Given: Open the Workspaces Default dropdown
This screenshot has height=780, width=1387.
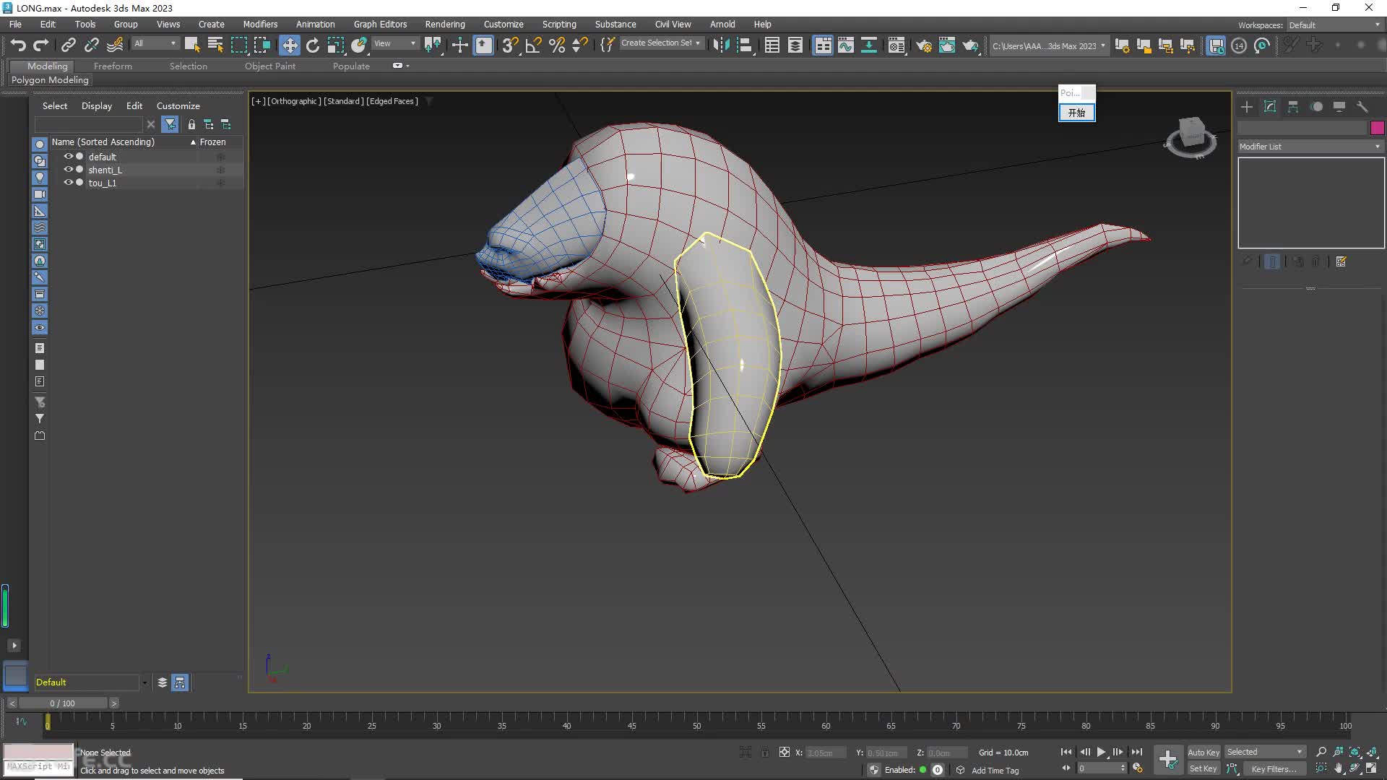Looking at the screenshot, I should coord(1335,25).
